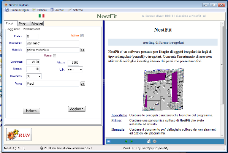Click the find icon in help toolbar
The width and height of the screenshot is (228, 153).
149,141
